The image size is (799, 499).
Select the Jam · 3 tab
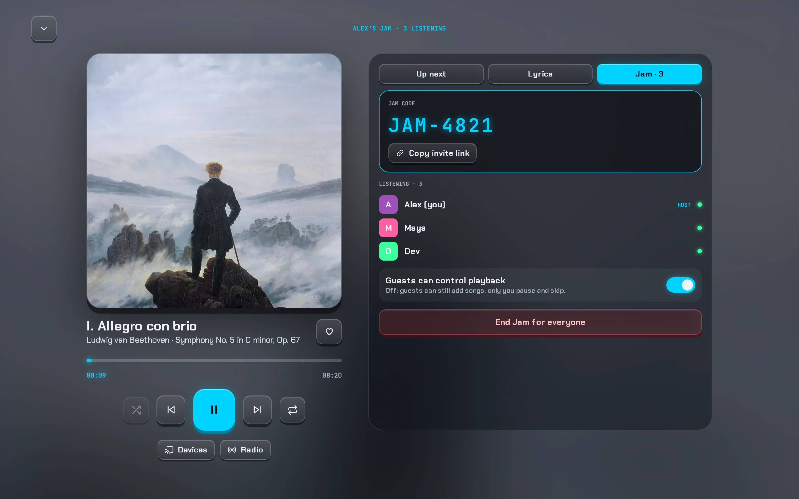pos(649,74)
